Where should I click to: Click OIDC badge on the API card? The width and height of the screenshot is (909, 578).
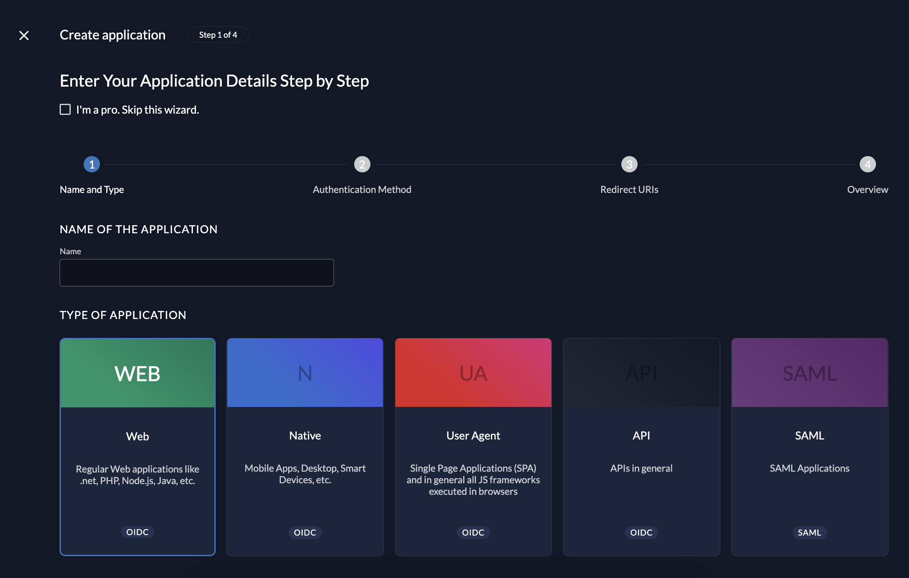coord(641,532)
